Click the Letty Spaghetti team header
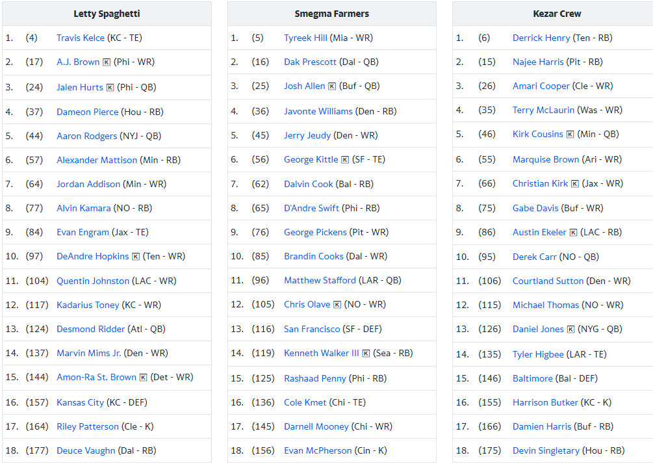The height and width of the screenshot is (466, 653). tap(107, 14)
